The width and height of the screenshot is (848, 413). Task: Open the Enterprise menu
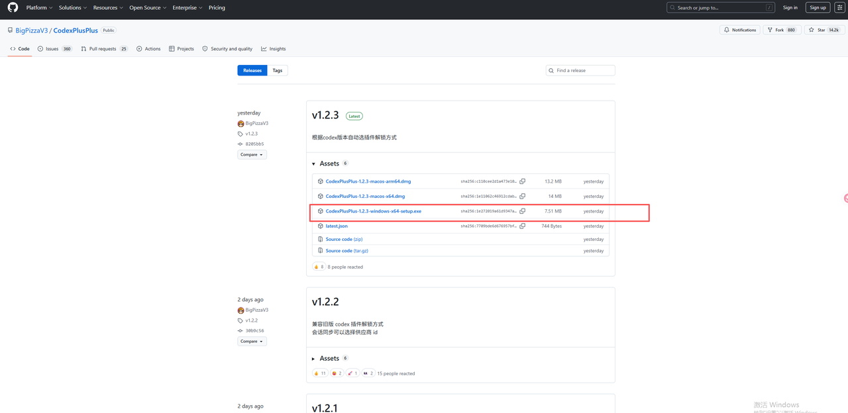187,8
